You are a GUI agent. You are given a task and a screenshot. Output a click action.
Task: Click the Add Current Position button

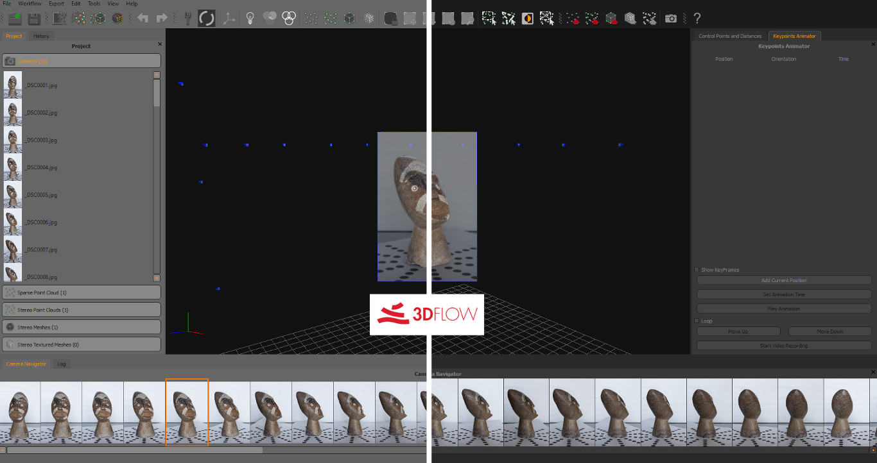click(784, 280)
